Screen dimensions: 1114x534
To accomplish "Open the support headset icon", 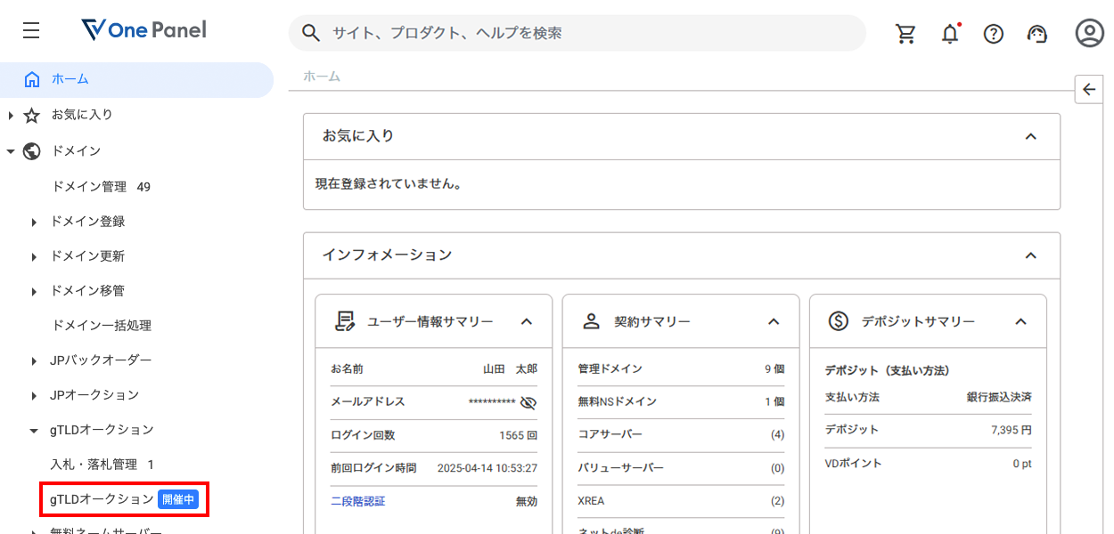I will [x=1037, y=34].
